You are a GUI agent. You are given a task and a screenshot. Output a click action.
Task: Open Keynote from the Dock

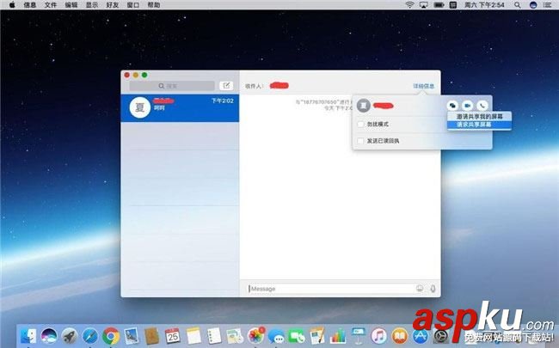coord(359,336)
